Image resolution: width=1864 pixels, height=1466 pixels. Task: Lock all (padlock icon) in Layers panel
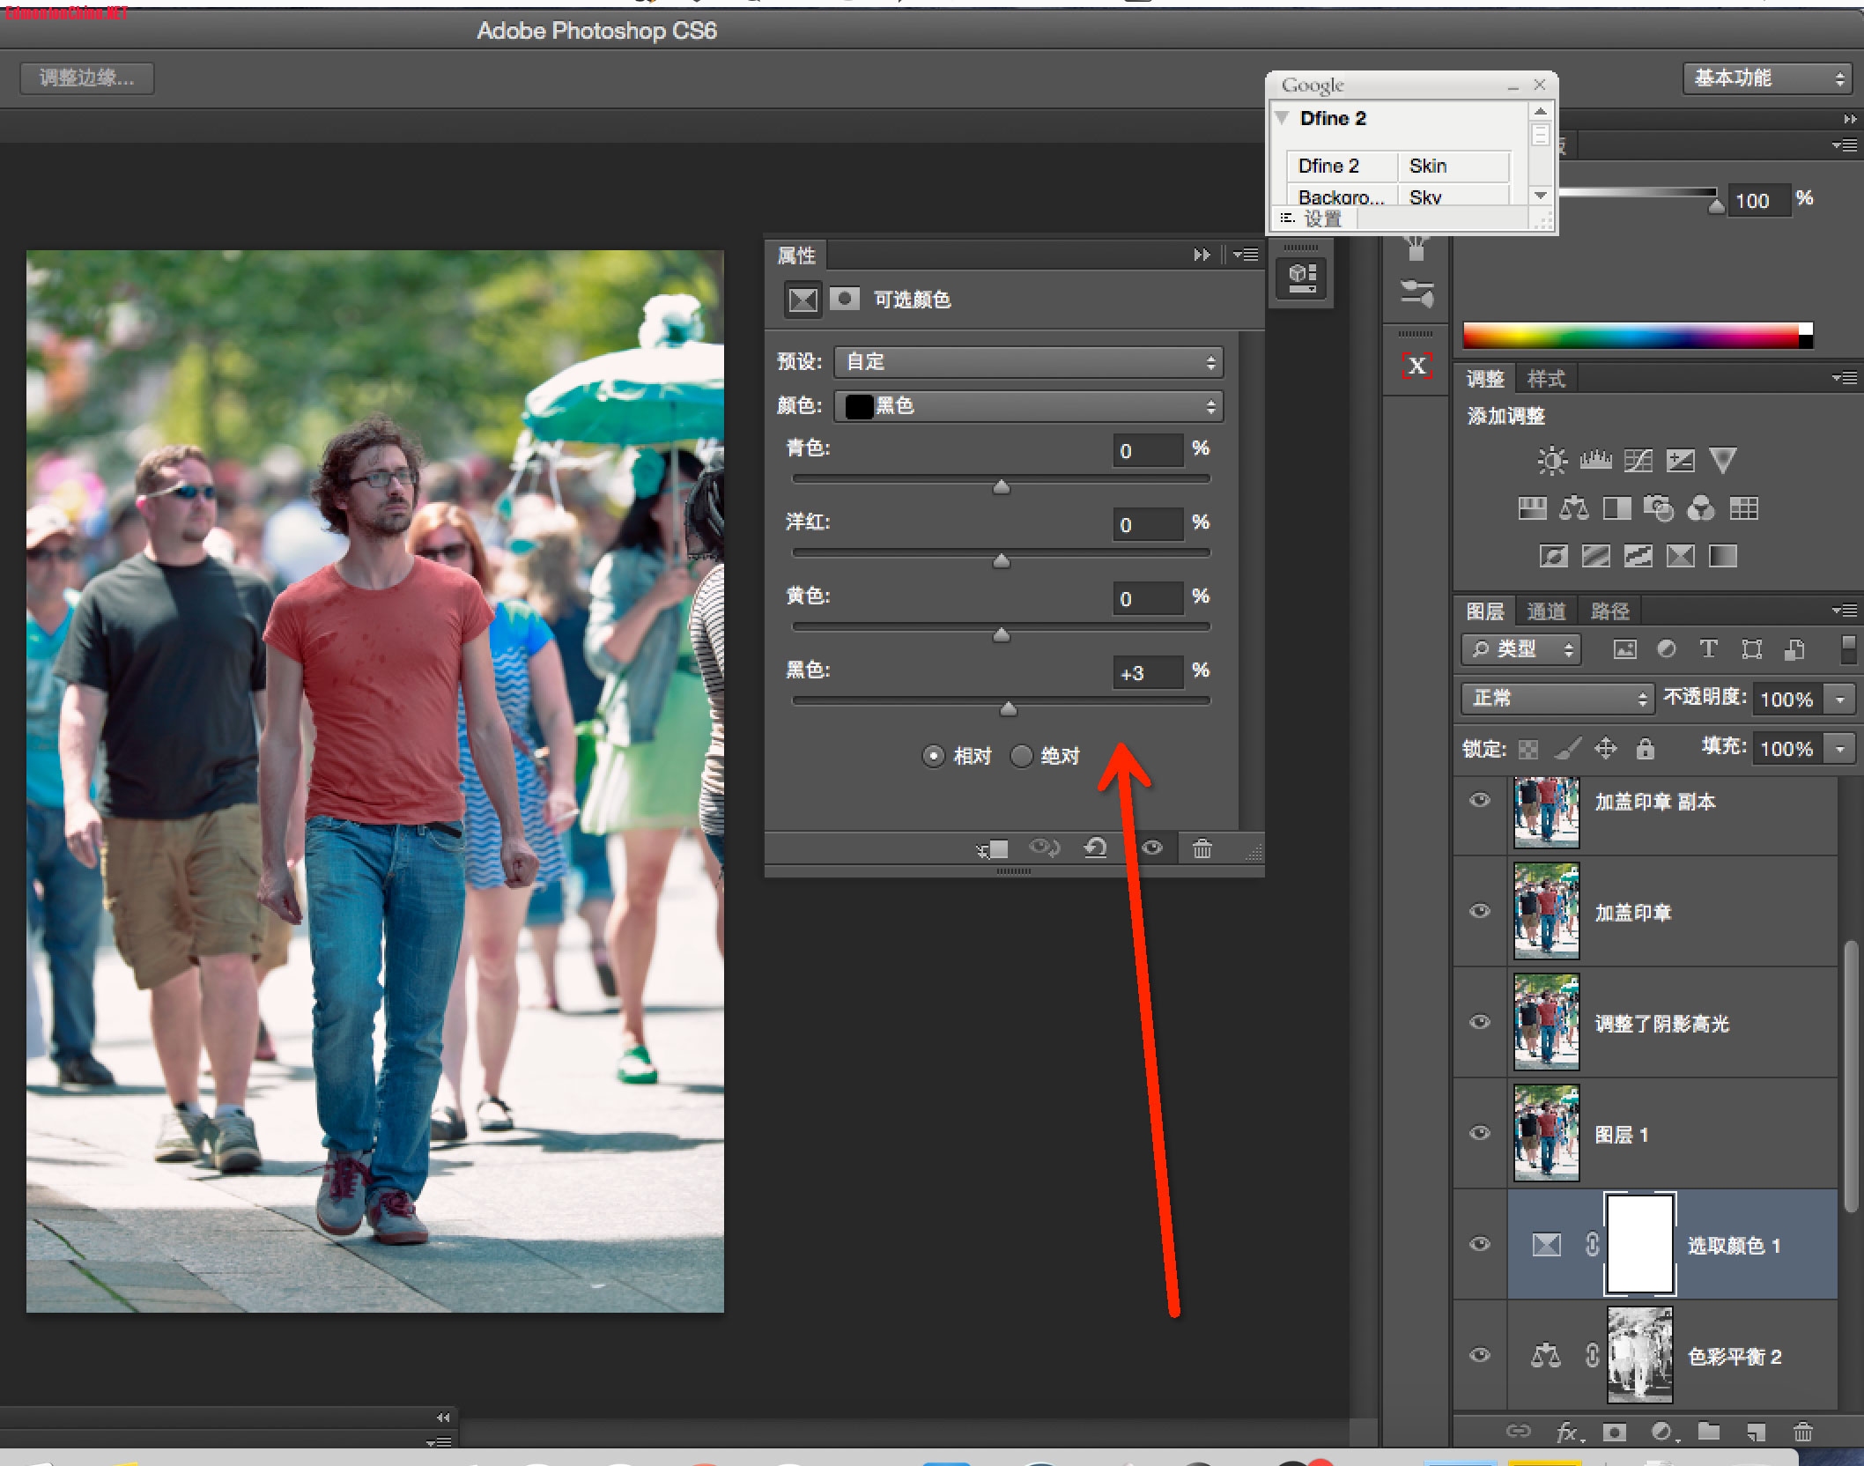1645,749
